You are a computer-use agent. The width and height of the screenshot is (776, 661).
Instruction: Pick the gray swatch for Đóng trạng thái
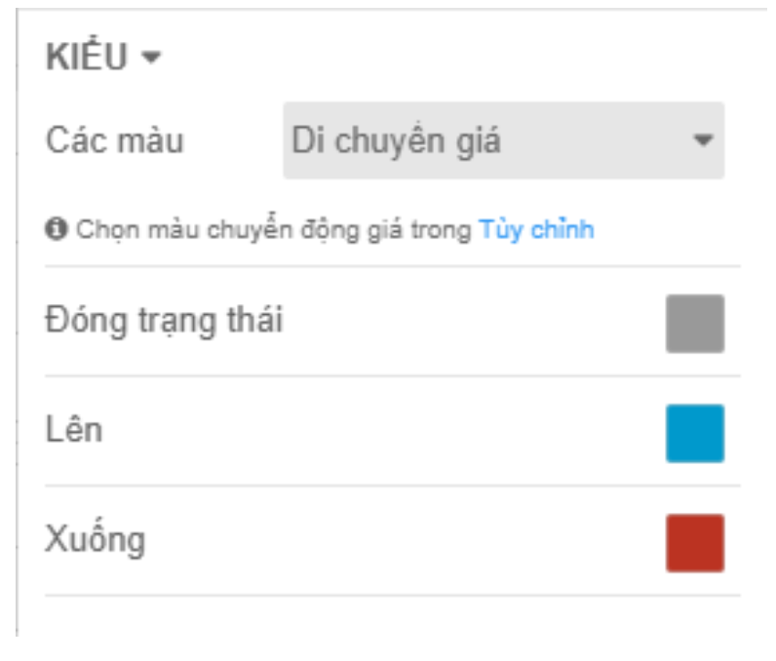coord(695,323)
